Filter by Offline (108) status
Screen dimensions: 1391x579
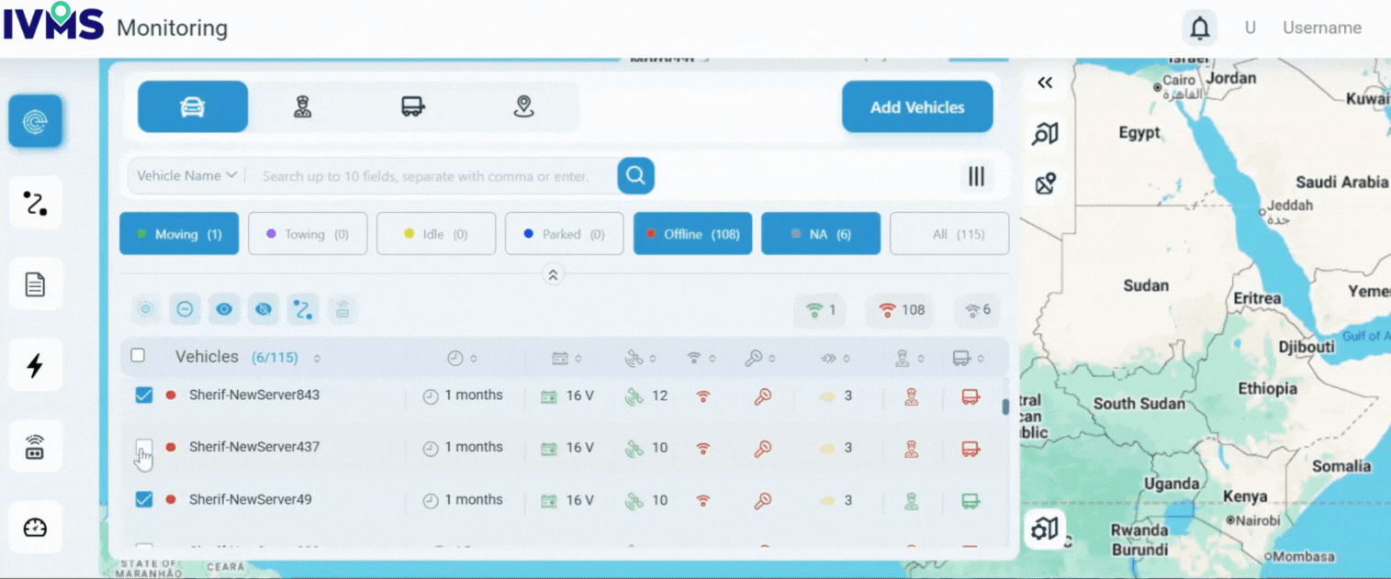tap(692, 234)
